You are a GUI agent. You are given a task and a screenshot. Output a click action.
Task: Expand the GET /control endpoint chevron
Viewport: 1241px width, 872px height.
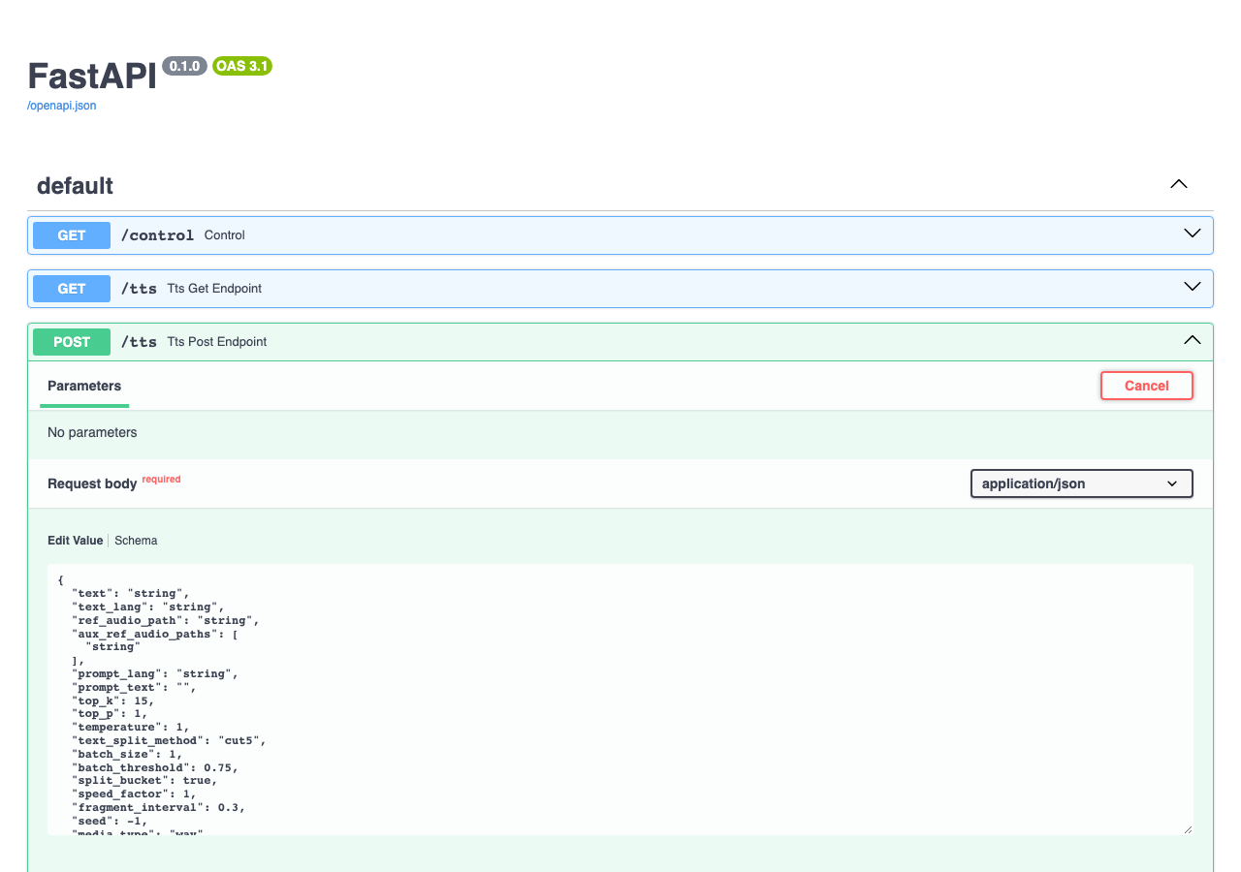pyautogui.click(x=1193, y=234)
